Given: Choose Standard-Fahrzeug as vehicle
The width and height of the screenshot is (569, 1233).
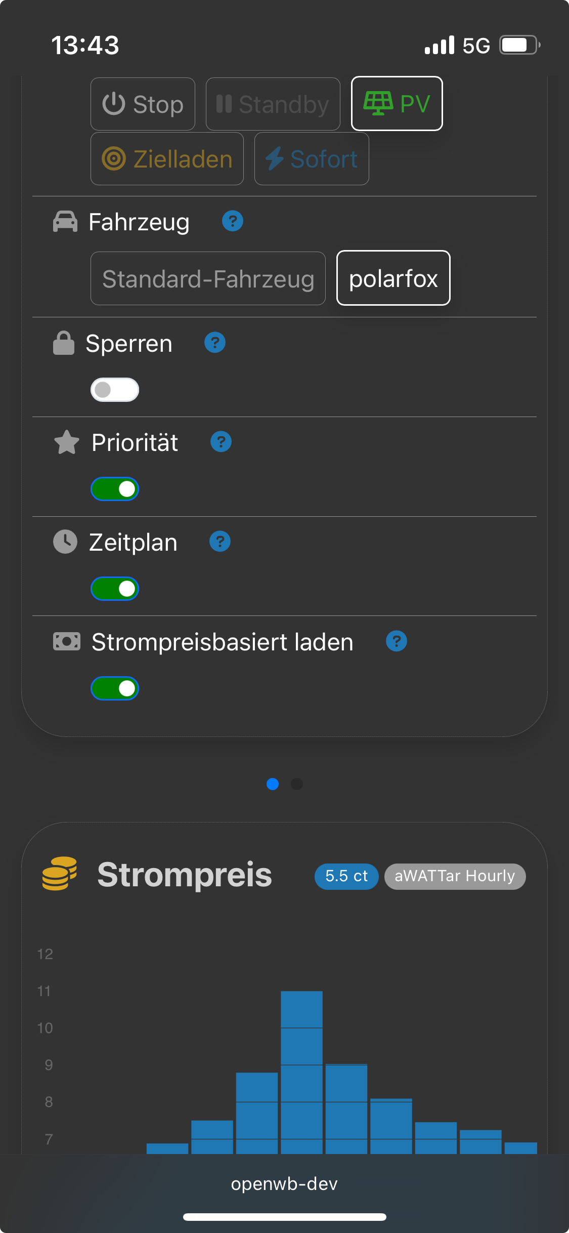Looking at the screenshot, I should point(208,278).
